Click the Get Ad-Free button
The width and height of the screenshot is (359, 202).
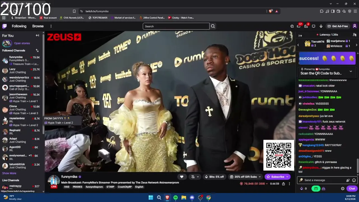click(338, 26)
